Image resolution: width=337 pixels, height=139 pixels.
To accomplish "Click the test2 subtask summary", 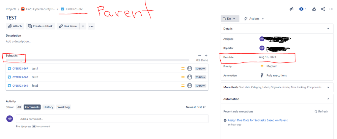I will [35, 77].
